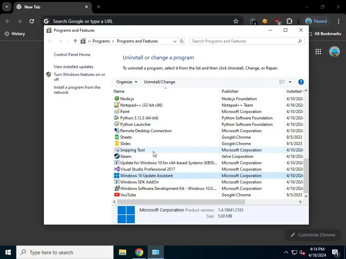Refresh the Programs and Features list
The height and width of the screenshot is (259, 346).
pos(181,41)
